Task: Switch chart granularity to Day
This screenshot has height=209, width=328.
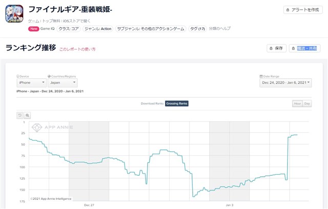Action: 307,103
